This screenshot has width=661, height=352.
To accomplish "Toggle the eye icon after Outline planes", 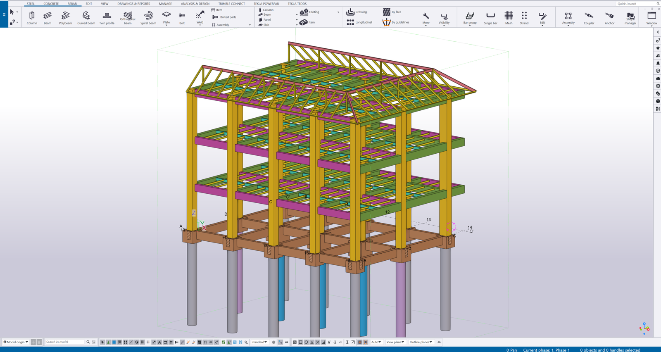I will coord(439,342).
